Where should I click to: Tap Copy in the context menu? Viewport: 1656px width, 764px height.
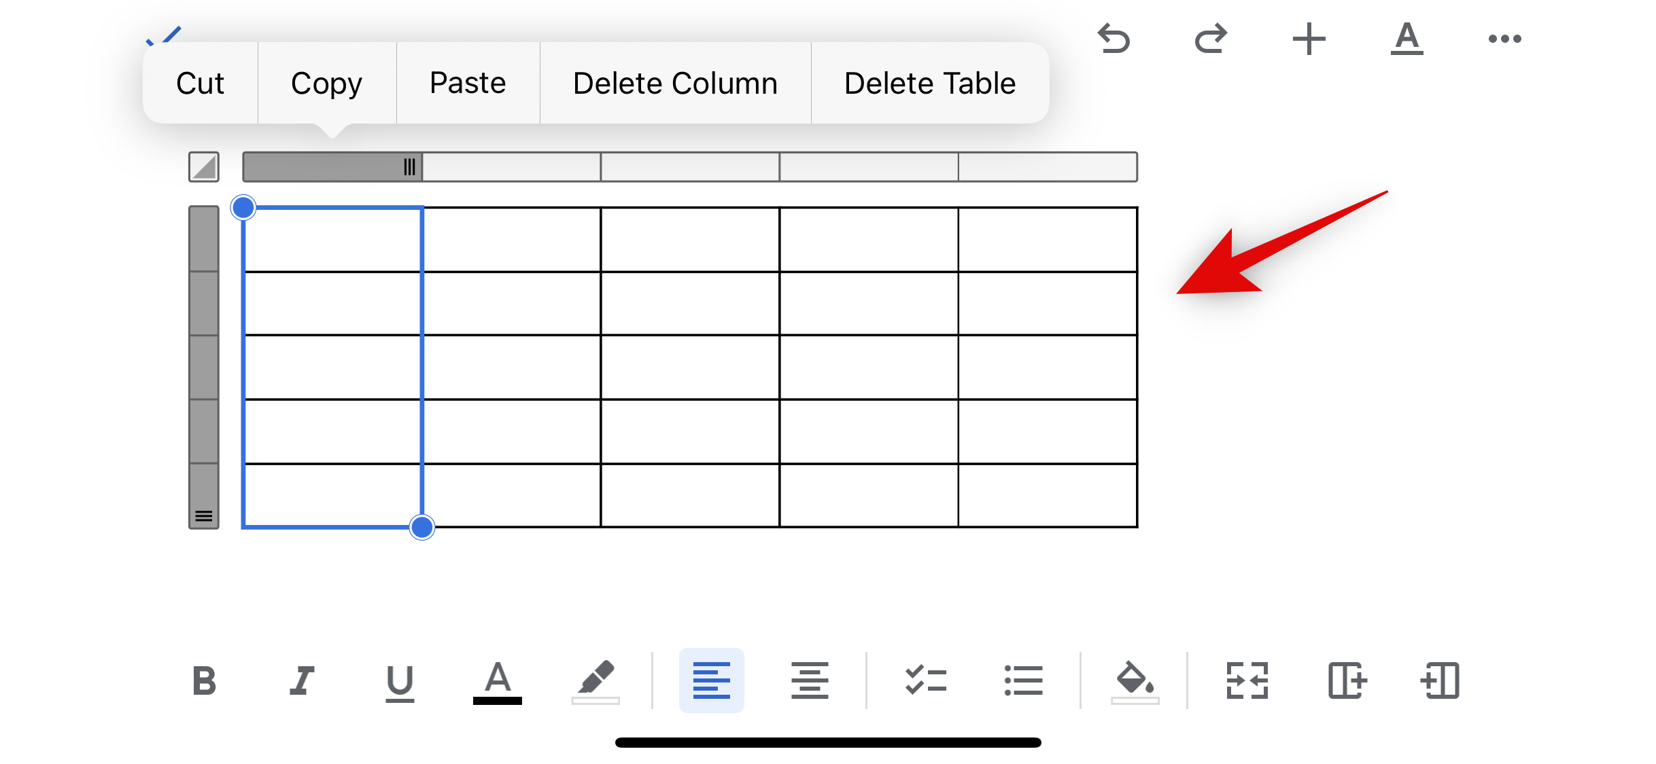[326, 83]
